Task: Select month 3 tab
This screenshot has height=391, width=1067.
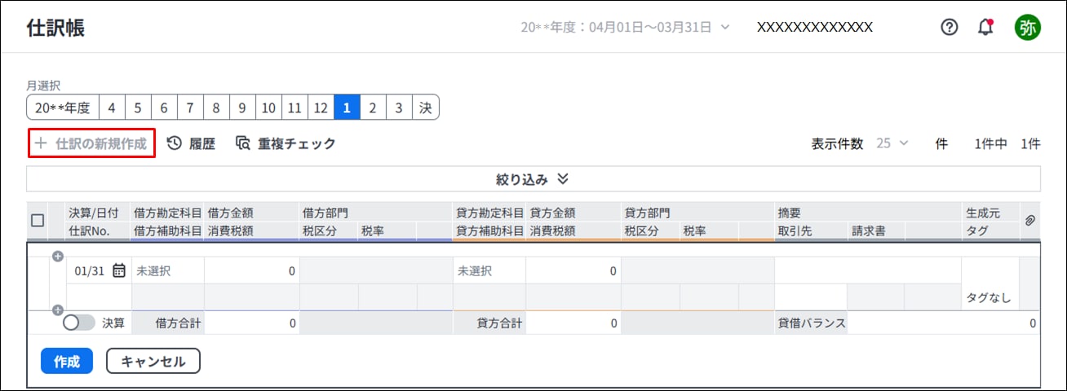Action: [x=399, y=108]
